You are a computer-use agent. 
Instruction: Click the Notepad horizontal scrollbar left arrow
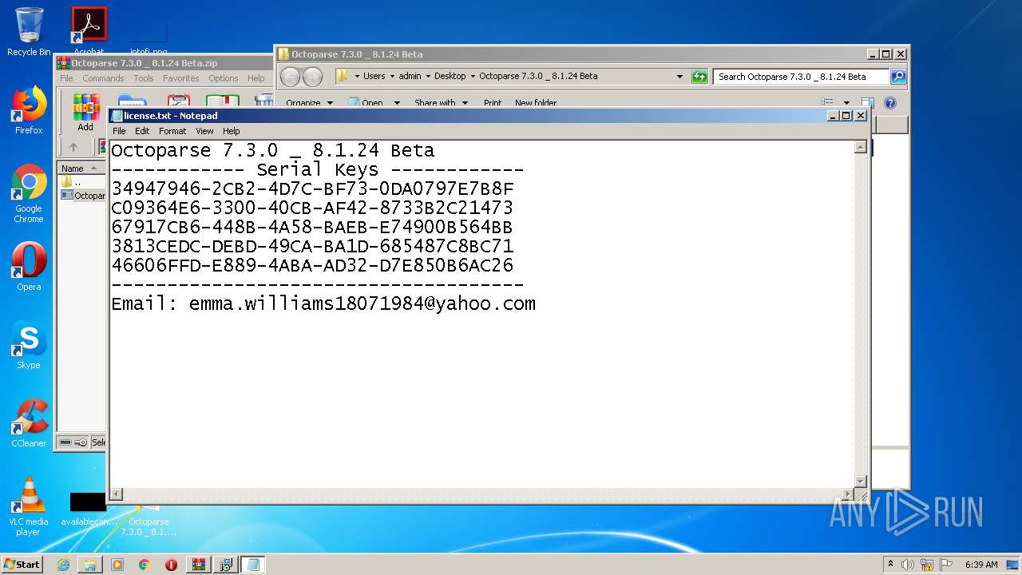click(x=117, y=494)
